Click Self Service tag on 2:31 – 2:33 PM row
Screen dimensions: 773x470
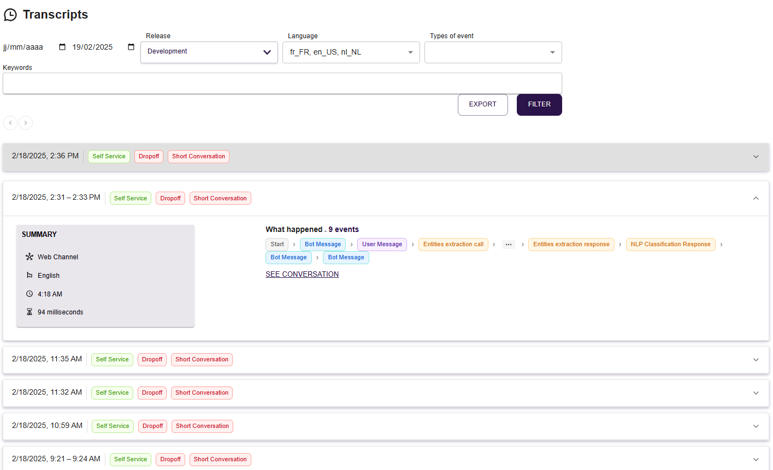point(131,199)
